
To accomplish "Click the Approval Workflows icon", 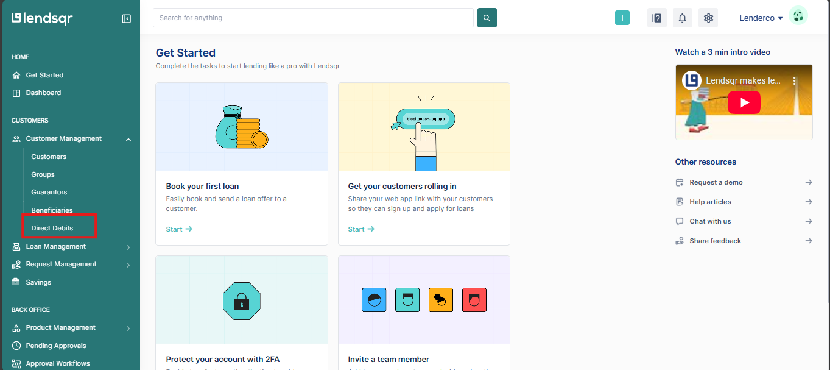I will pyautogui.click(x=16, y=363).
